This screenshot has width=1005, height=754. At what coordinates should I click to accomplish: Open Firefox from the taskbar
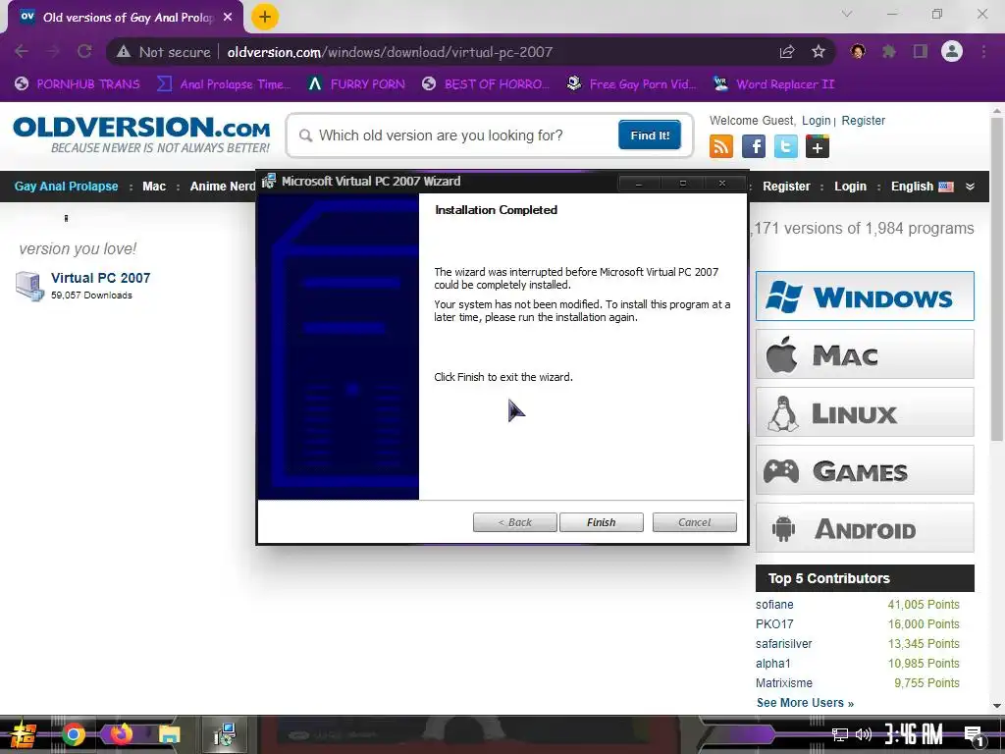121,733
